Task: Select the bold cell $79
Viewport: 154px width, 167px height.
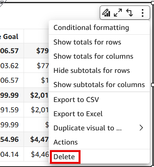Action: tap(36, 51)
